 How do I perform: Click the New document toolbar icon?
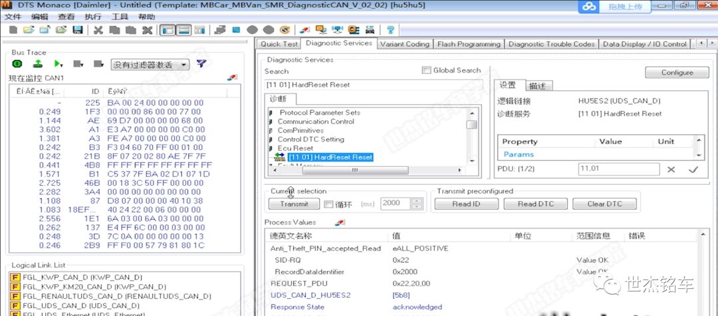tap(13, 30)
